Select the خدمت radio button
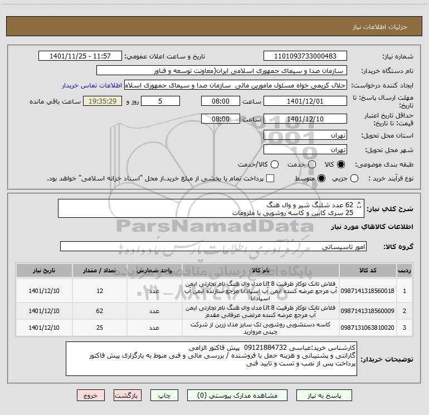 tap(312, 164)
